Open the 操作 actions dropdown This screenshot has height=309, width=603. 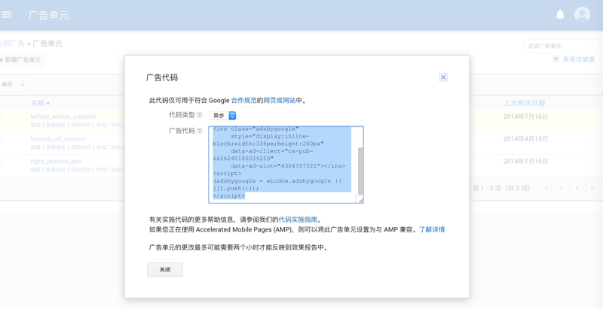(13, 84)
